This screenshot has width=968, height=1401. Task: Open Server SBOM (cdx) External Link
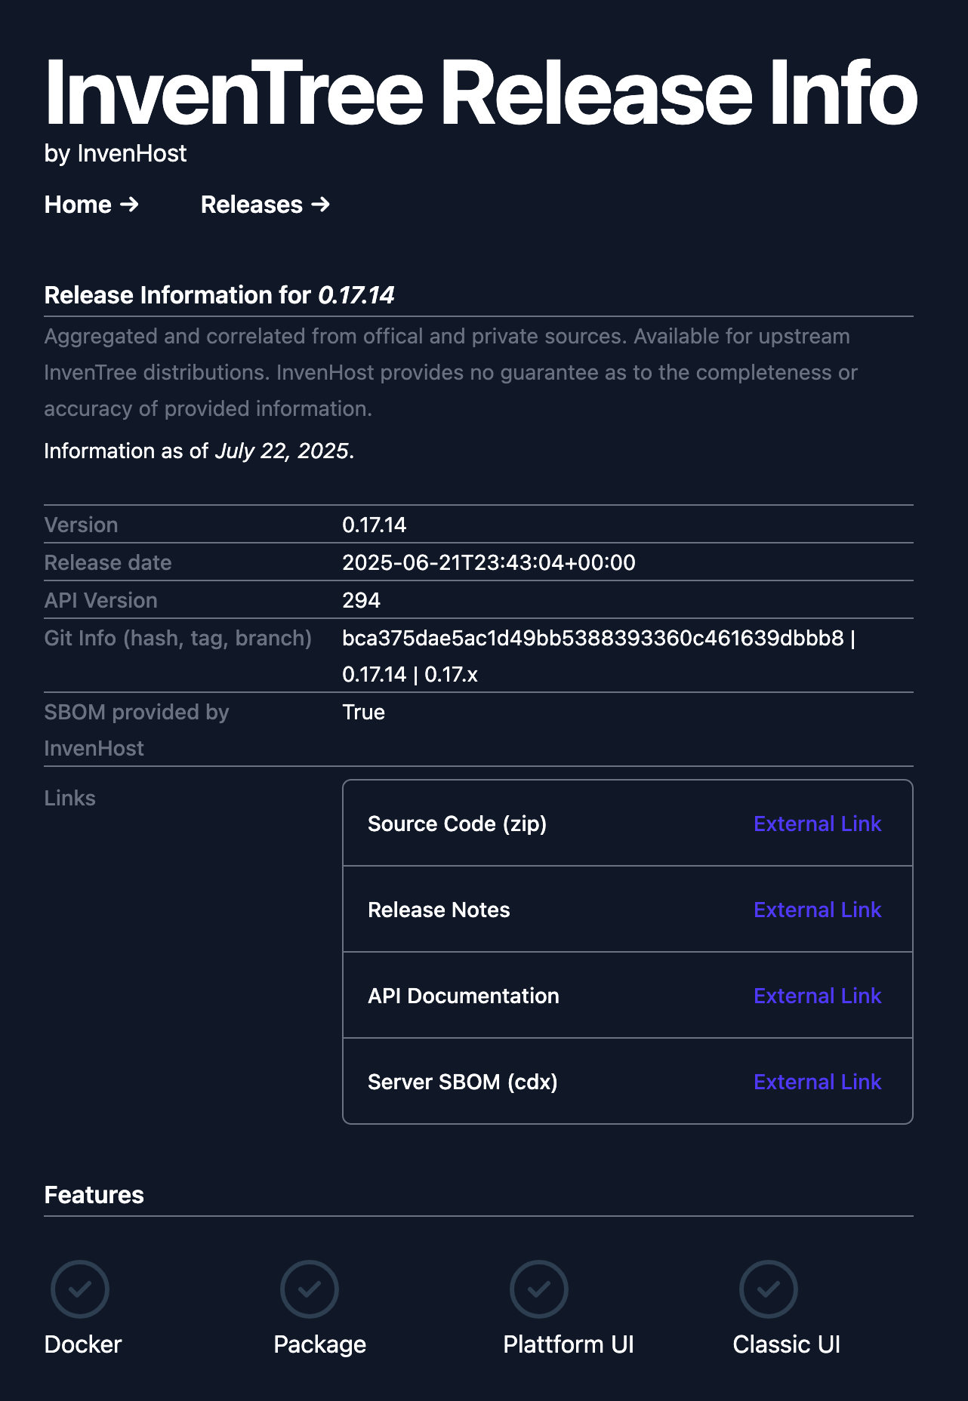click(817, 1082)
